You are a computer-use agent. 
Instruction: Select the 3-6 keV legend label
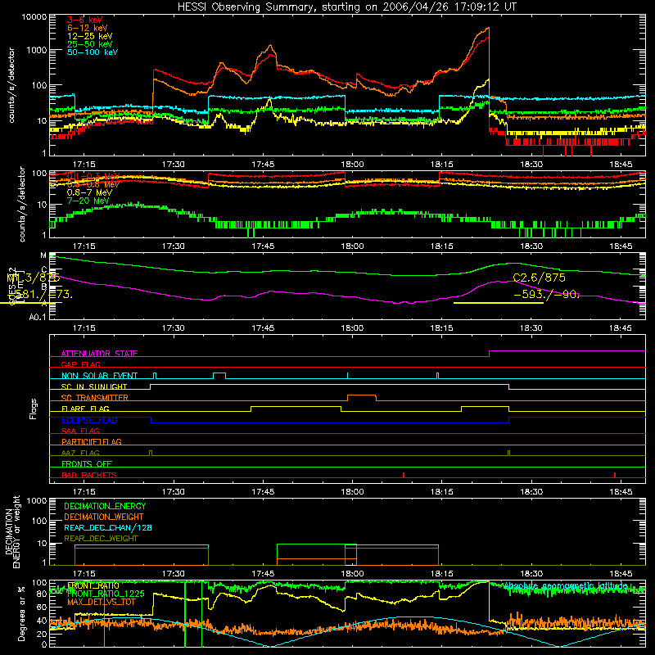coord(85,20)
